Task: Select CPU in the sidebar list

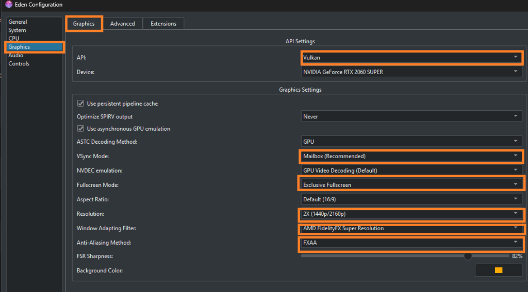Action: click(x=13, y=39)
